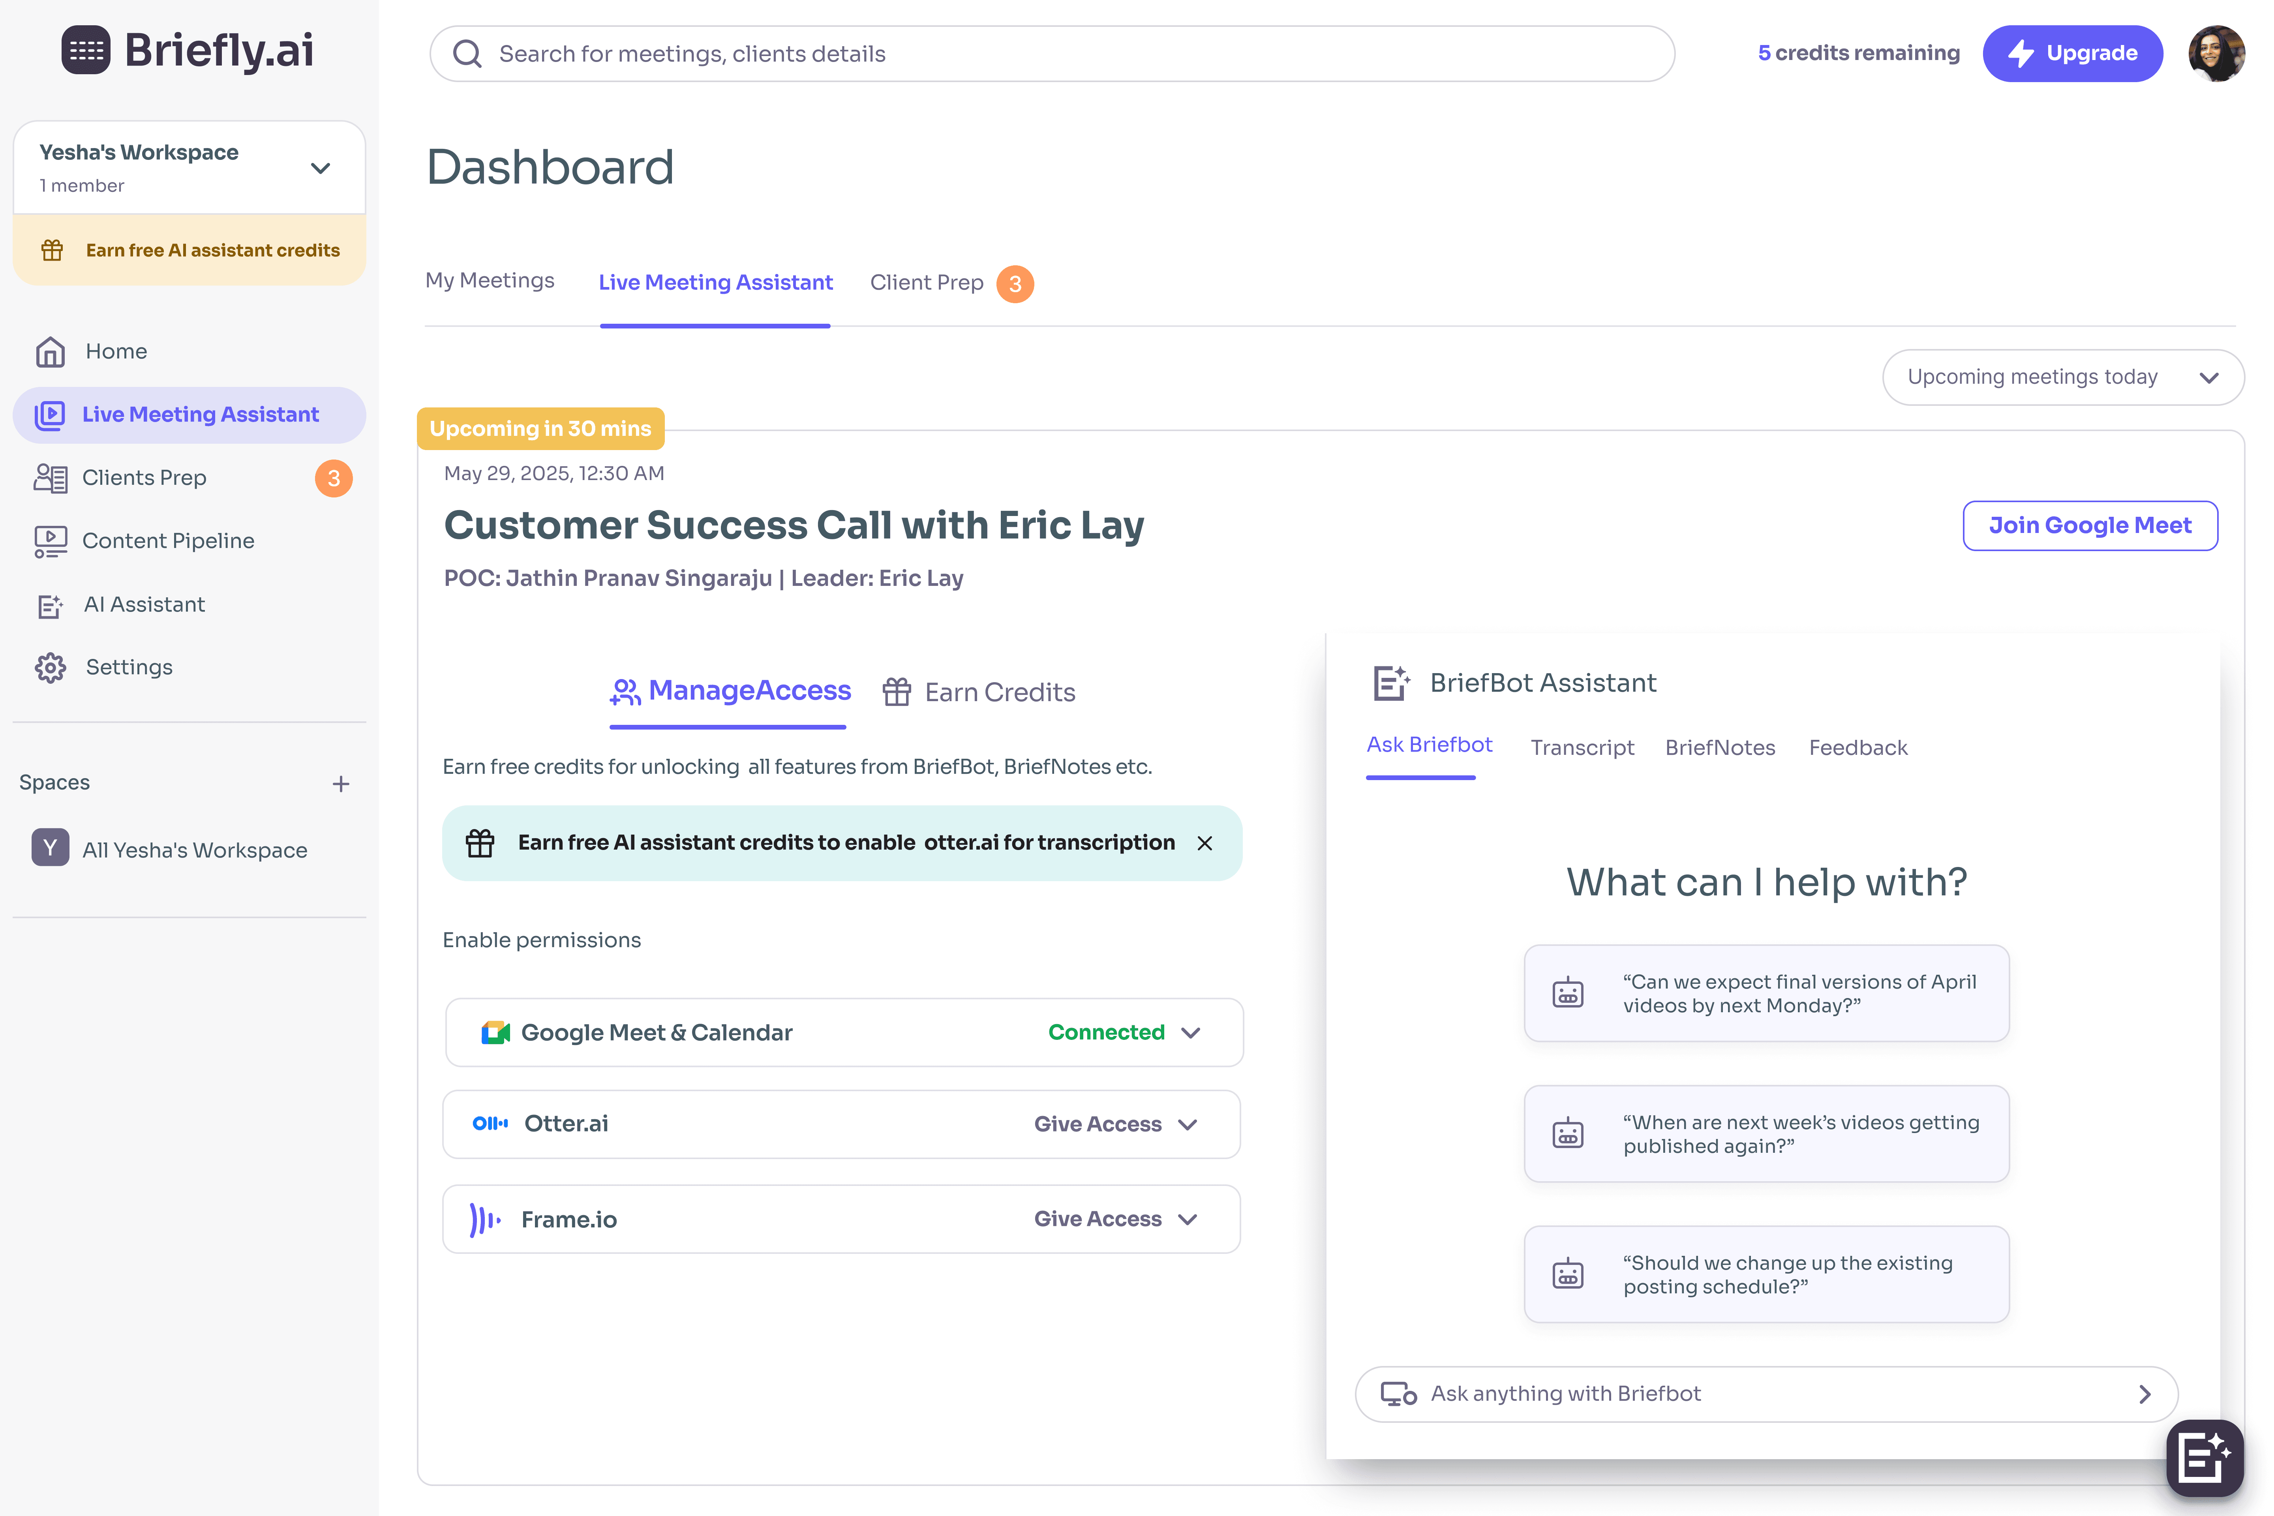Expand Otter.ai Give Access chevron
2274x1516 pixels.
click(x=1188, y=1124)
